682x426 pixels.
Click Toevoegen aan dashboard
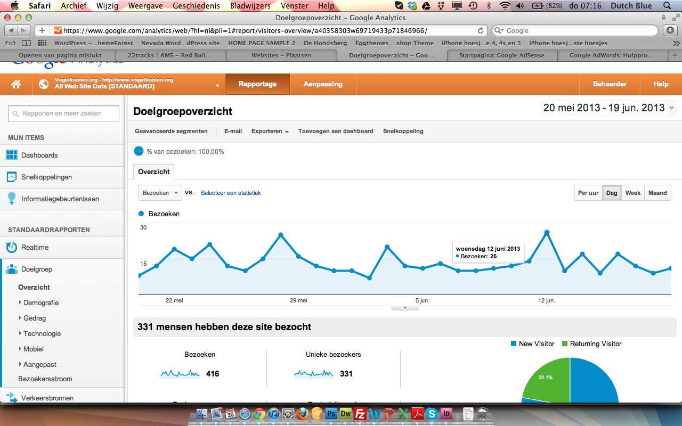[x=336, y=131]
